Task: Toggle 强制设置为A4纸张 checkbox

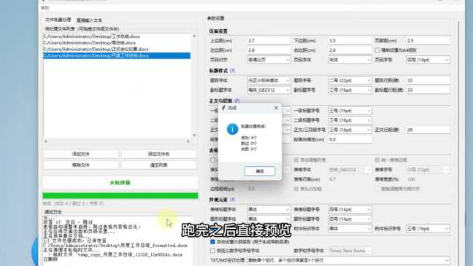Action: click(377, 50)
